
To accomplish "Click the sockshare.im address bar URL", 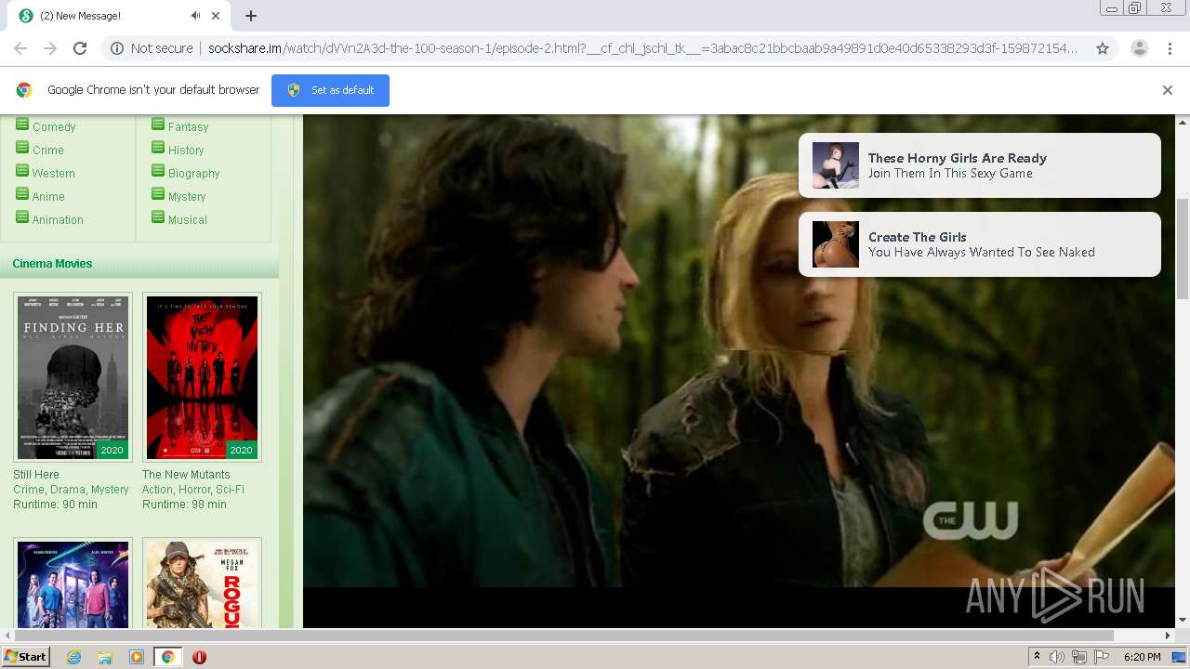I will [641, 48].
